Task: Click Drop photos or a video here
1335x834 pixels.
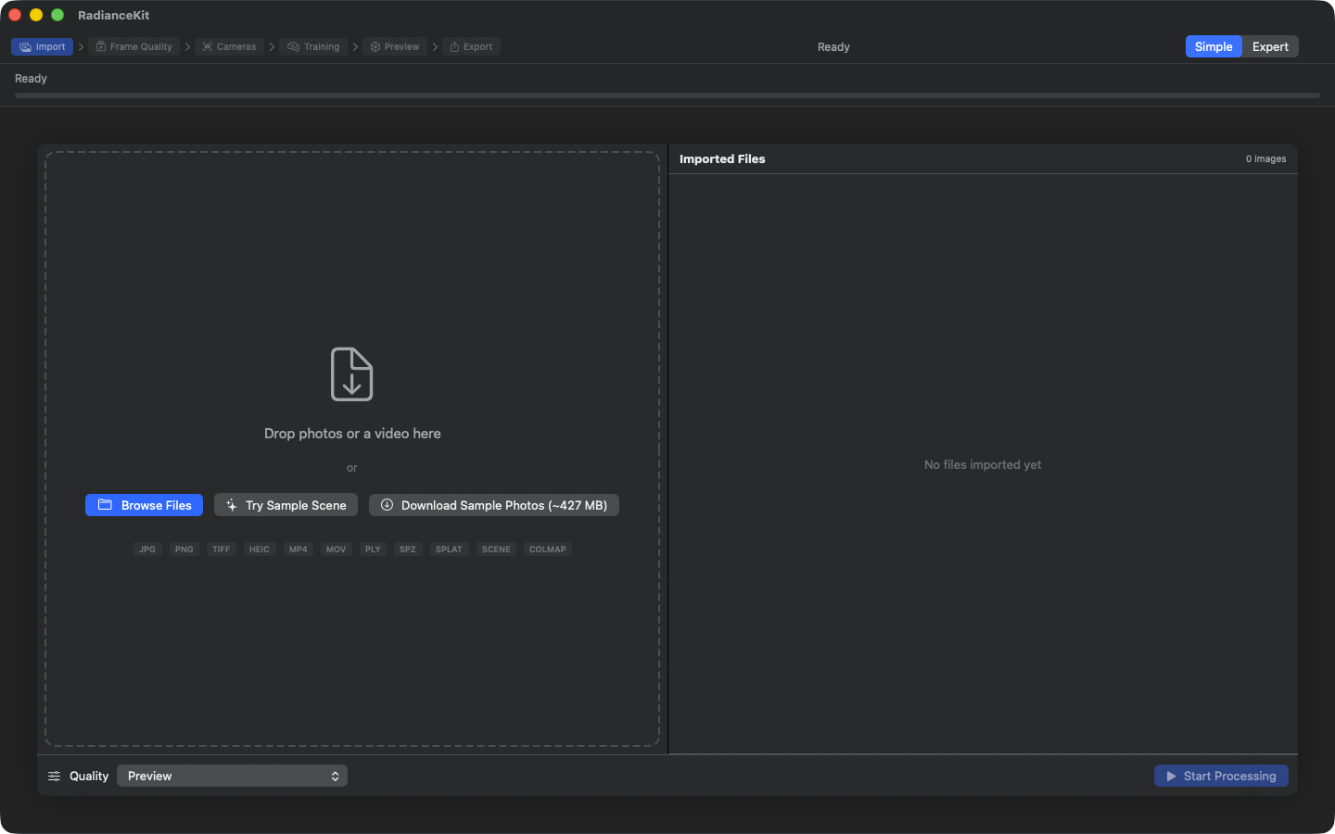Action: click(x=352, y=434)
